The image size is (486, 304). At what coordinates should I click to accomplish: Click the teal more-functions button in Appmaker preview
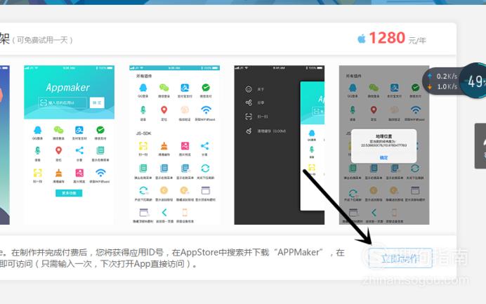click(69, 193)
